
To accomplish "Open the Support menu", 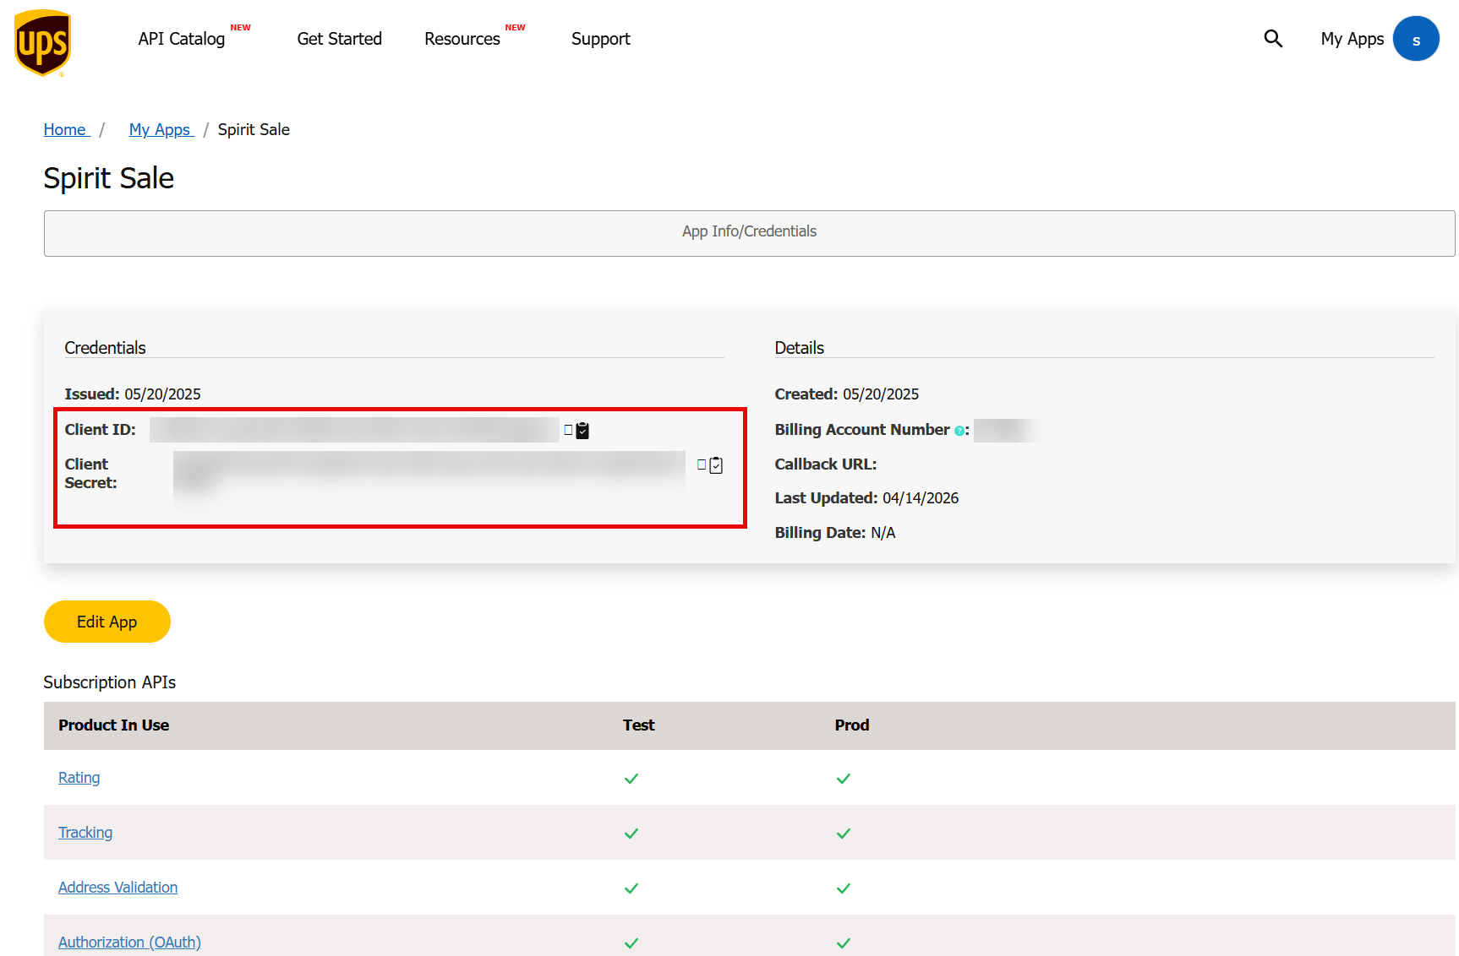I will click(x=601, y=39).
